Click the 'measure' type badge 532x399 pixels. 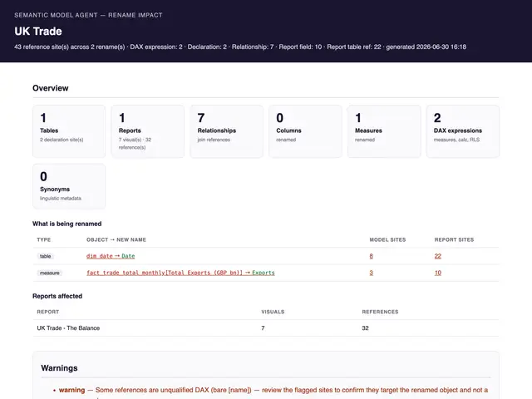click(50, 273)
